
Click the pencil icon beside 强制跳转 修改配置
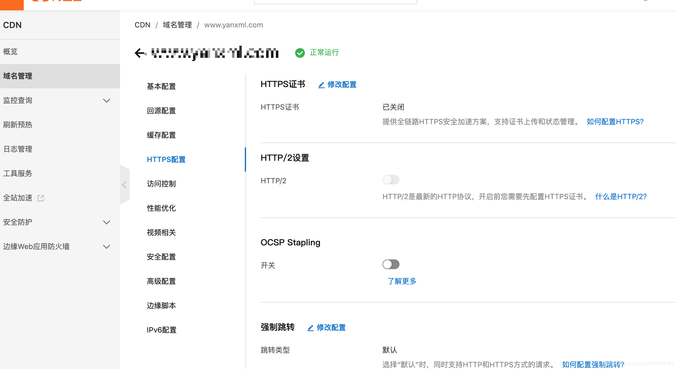tap(311, 328)
